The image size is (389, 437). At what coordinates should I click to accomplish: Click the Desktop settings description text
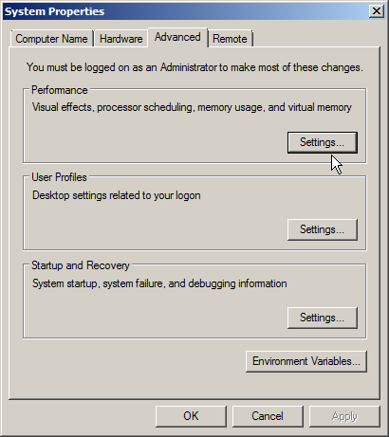click(x=117, y=195)
